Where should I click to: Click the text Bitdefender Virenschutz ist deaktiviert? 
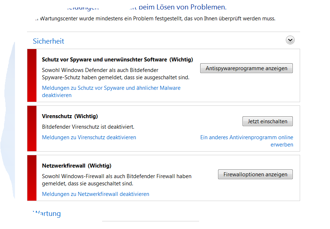pyautogui.click(x=88, y=127)
